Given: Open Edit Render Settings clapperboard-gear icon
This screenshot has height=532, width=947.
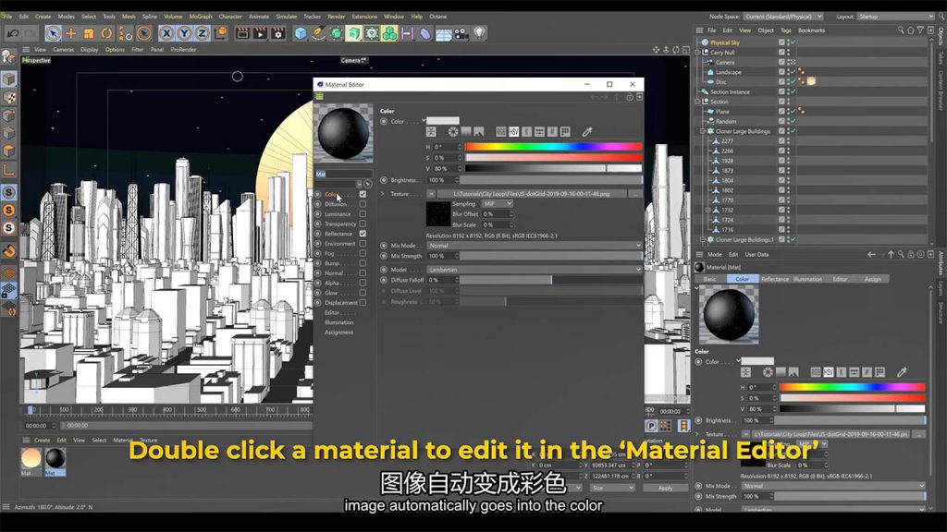Looking at the screenshot, I should [278, 34].
